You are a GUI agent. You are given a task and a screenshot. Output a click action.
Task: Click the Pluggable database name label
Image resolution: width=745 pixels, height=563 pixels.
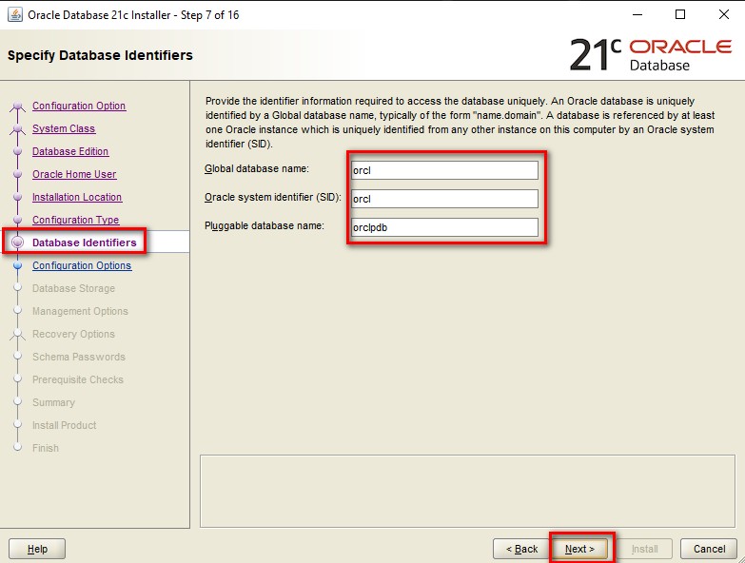tap(265, 225)
